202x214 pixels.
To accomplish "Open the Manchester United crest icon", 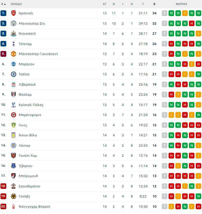I will pyautogui.click(x=14, y=54).
